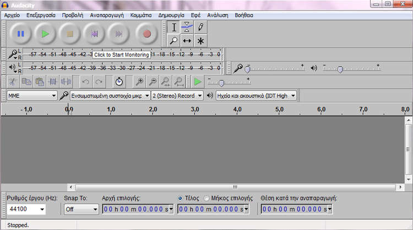Image resolution: width=413 pixels, height=230 pixels.
Task: Open the MME audio host dropdown
Action: click(x=32, y=95)
